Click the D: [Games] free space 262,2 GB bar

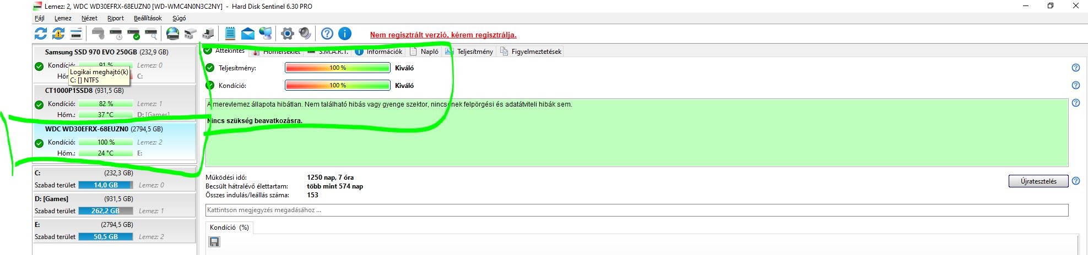pos(106,211)
